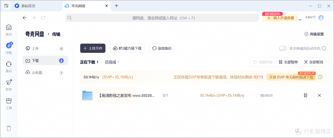Image resolution: width=334 pixels, height=138 pixels.
Task: Toggle 本次传输完自动关机 switch
Action: coord(283,48)
